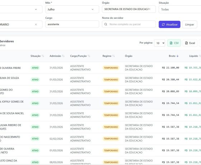This screenshot has width=201, height=165.
Task: Click the magnifier icon in the name search
Action: click(x=106, y=24)
